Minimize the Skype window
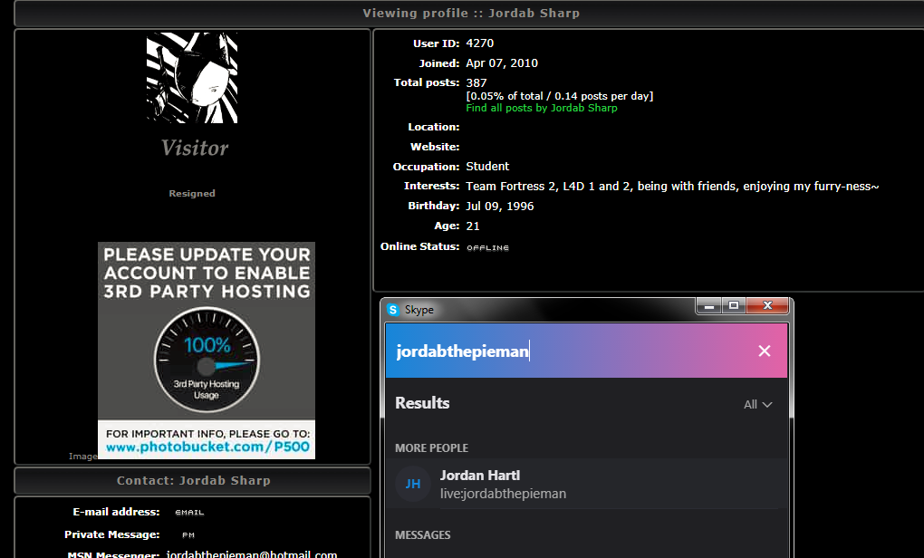The height and width of the screenshot is (558, 924). coord(709,306)
